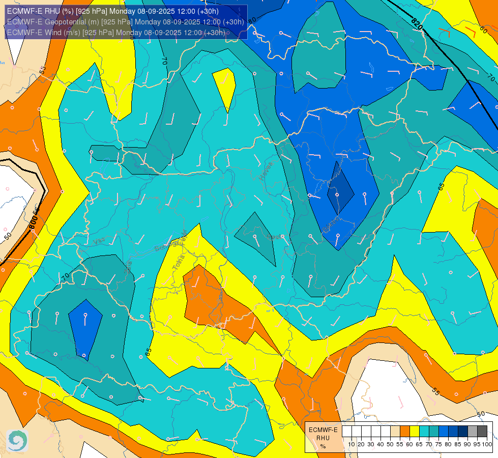Click legend scale value 70

click(x=429, y=444)
